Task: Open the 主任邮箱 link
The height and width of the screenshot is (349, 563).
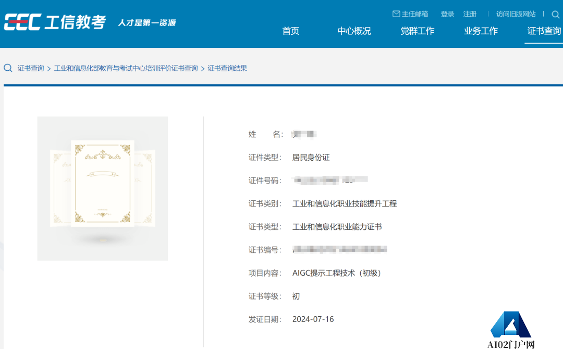Action: click(415, 14)
